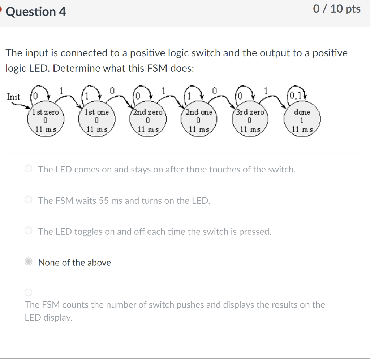Click the "3rd zero" state circle

click(x=250, y=119)
